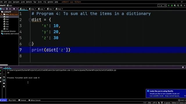Open the Tools menu
Image resolution: width=186 pixels, height=104 pixels.
coord(40,2)
